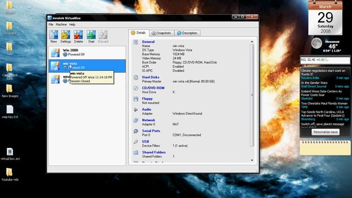
Task: Open the Machine menu
Action: pyautogui.click(x=61, y=24)
